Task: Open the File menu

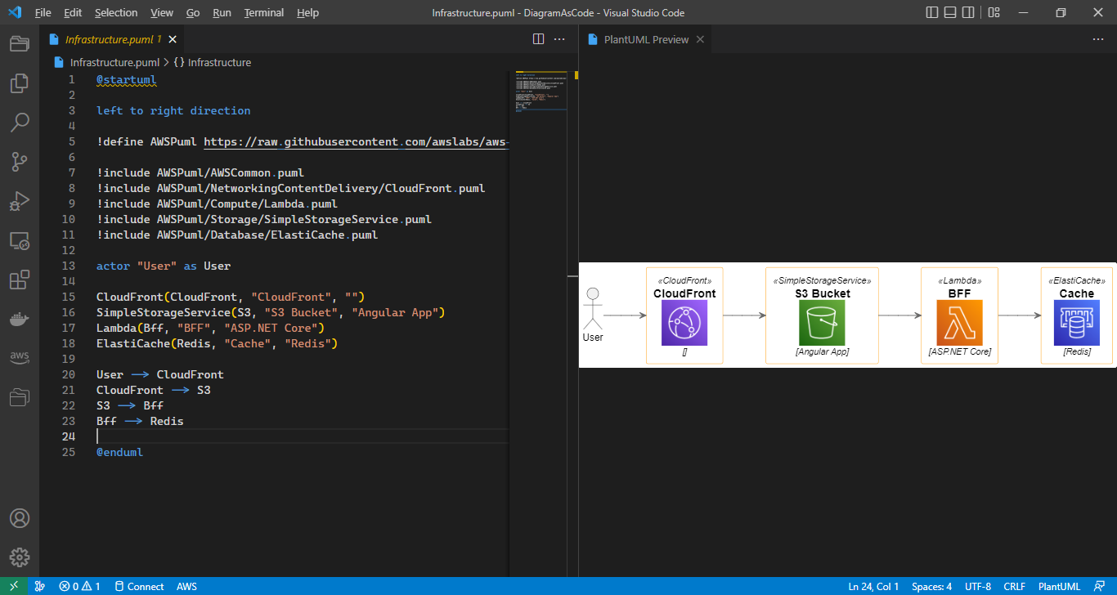Action: (x=43, y=13)
